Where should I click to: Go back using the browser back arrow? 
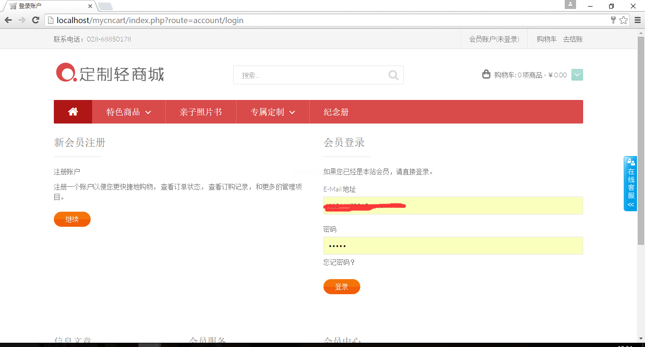8,20
